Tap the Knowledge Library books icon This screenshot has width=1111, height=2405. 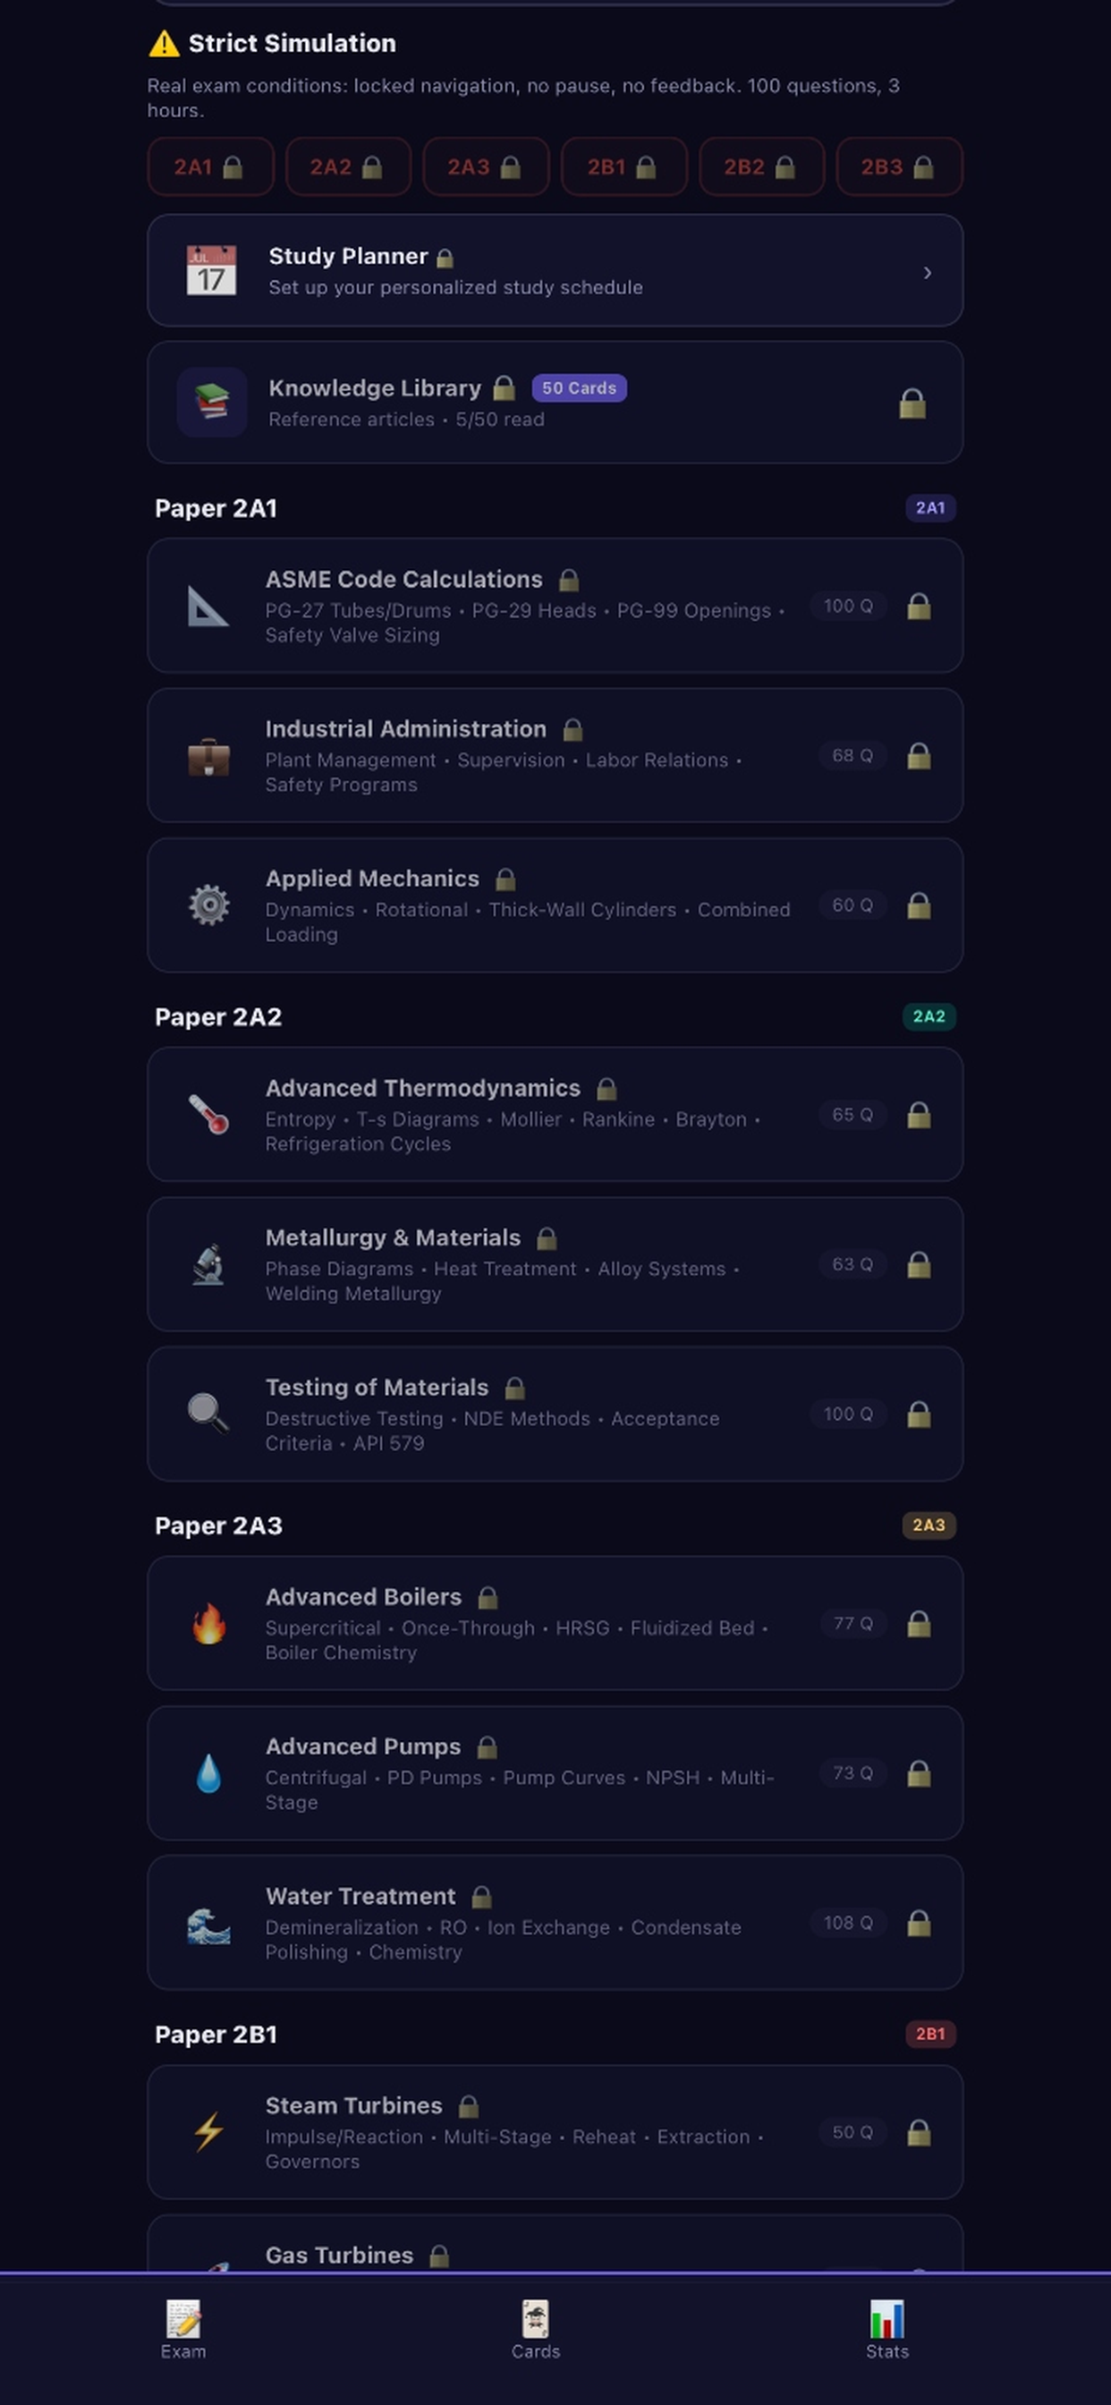click(x=212, y=403)
